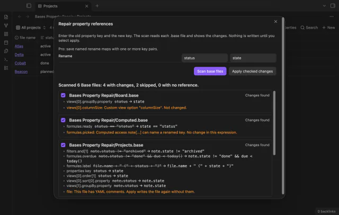This screenshot has width=339, height=215.
Task: Click the views[1].groupBy.property change line
Action: click(116, 186)
